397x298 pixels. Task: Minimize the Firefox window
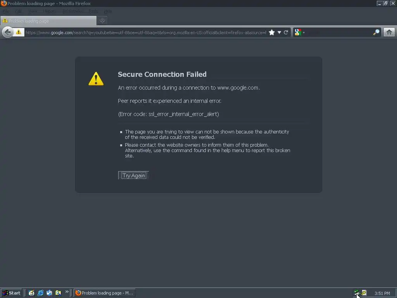click(x=379, y=3)
